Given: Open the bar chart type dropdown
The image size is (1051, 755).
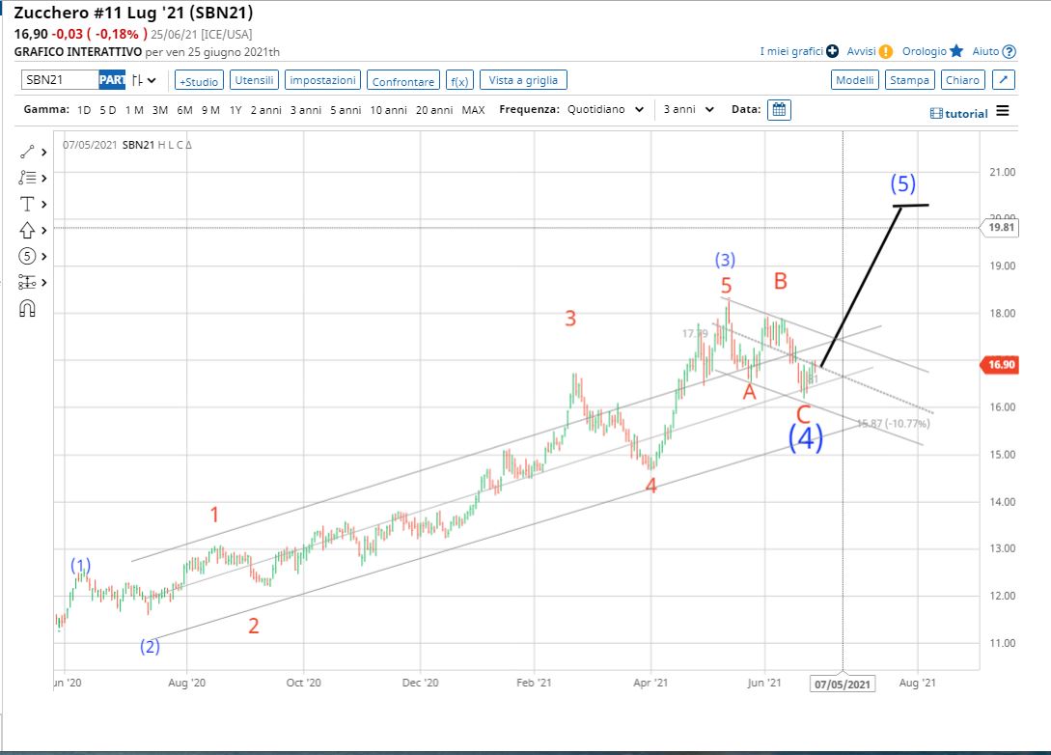Looking at the screenshot, I should (144, 80).
